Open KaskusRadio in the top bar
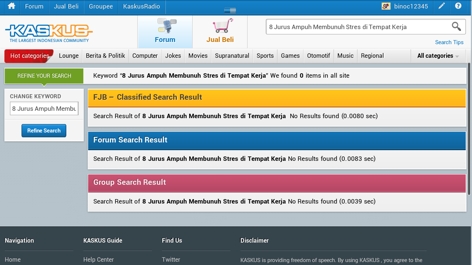Image resolution: width=472 pixels, height=265 pixels. pyautogui.click(x=142, y=7)
